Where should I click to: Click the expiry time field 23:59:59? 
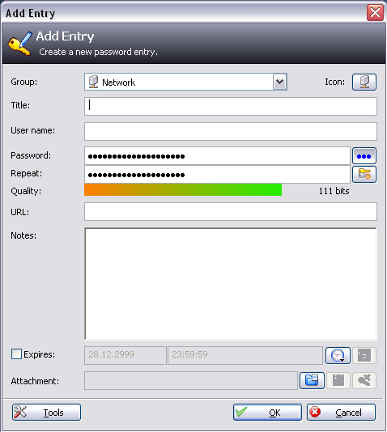pos(245,355)
